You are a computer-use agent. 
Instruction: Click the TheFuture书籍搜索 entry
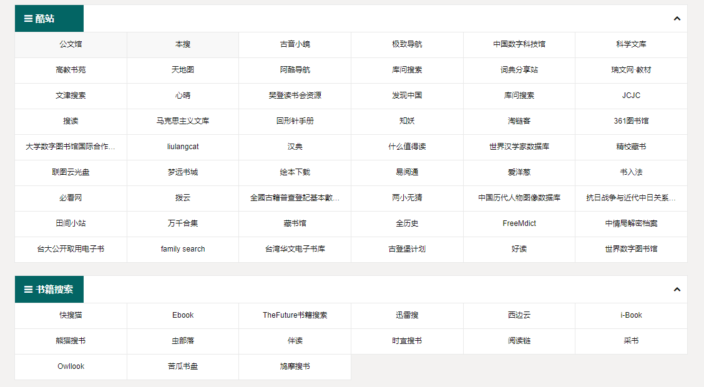(x=295, y=315)
